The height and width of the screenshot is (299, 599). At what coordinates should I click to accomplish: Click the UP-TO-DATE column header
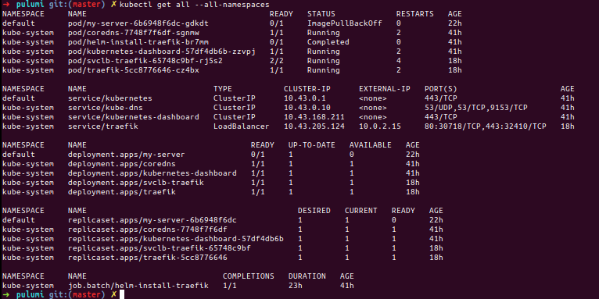[x=312, y=145]
